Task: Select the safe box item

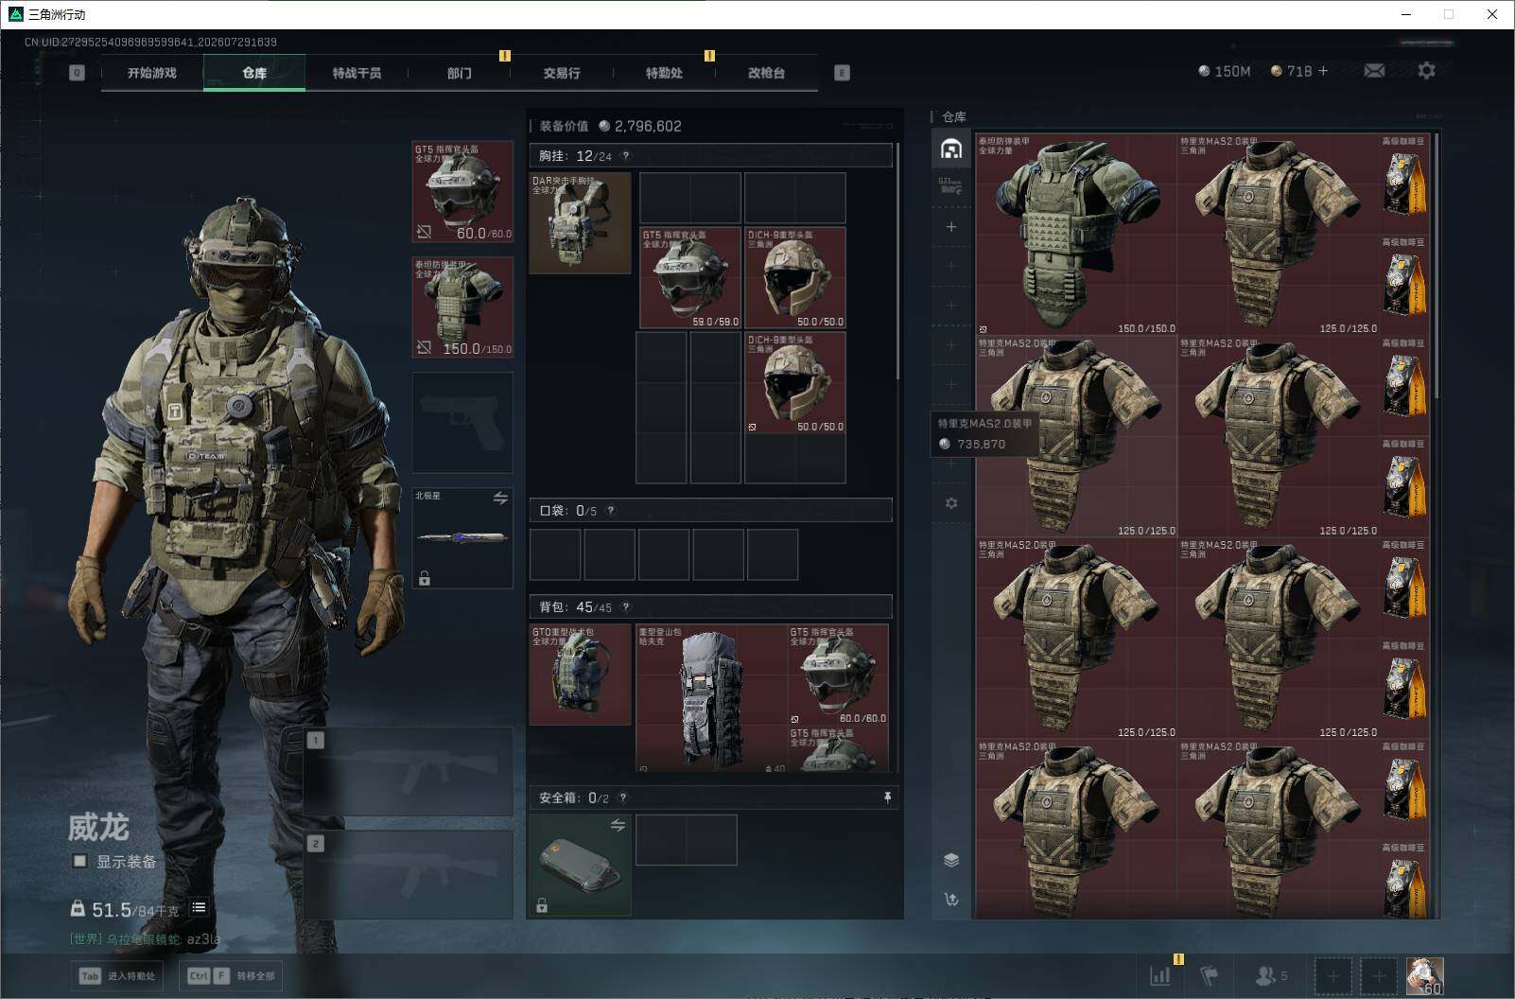Action: point(580,865)
